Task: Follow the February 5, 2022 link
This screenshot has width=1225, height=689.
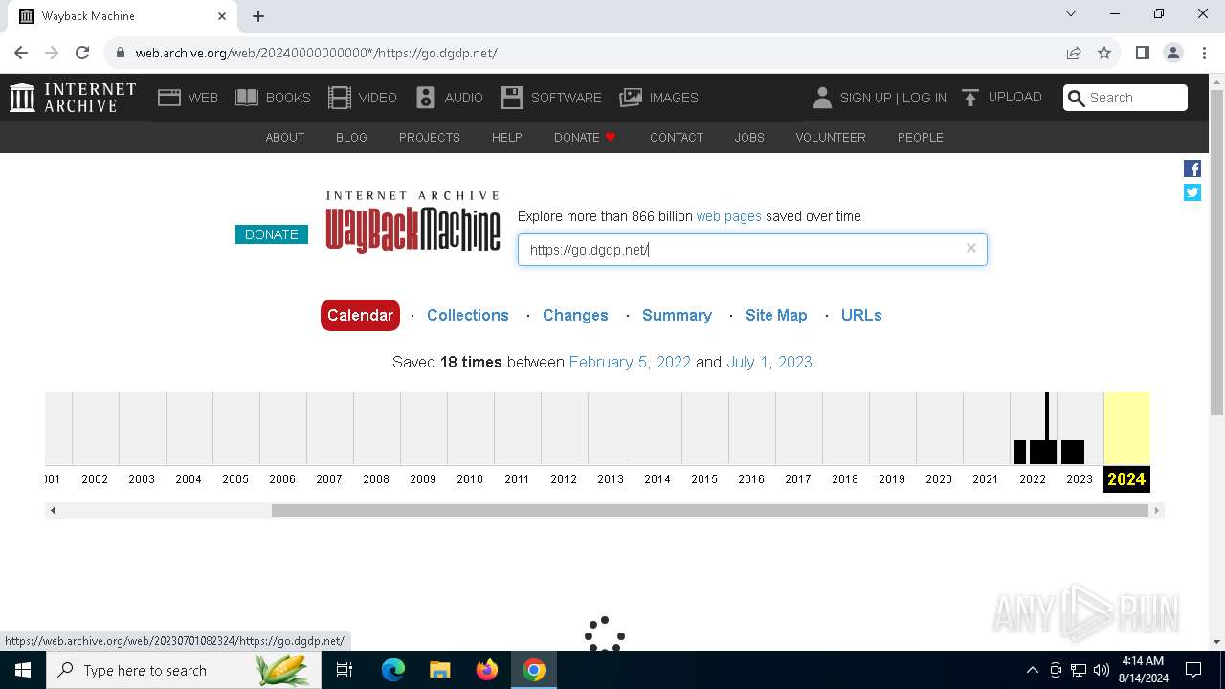Action: (630, 362)
